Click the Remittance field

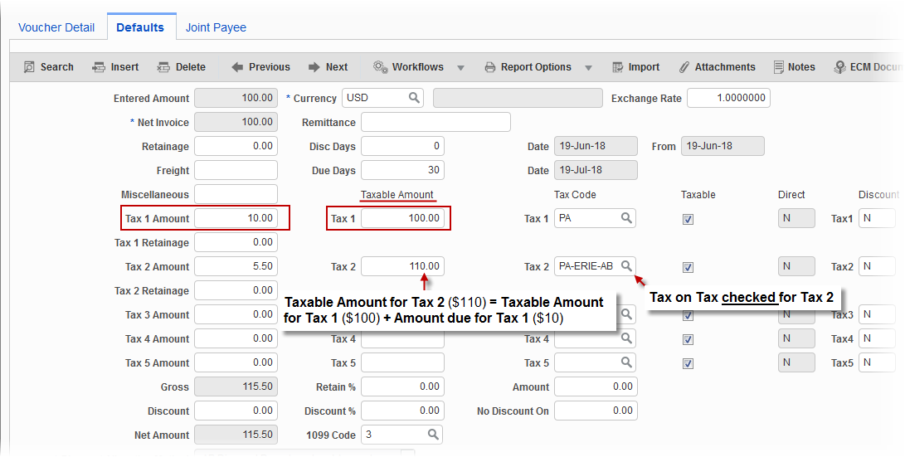tap(435, 122)
